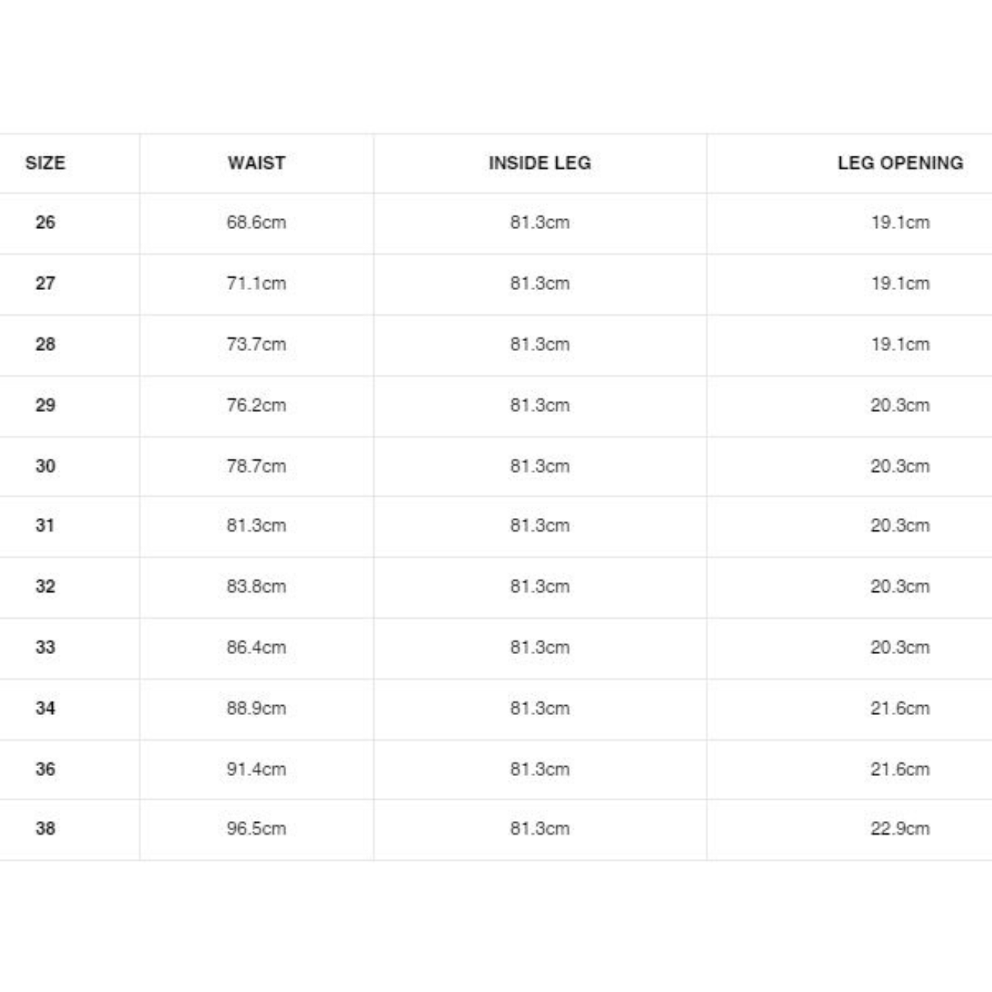Select the size 38 row label
The height and width of the screenshot is (992, 992).
[x=45, y=829]
